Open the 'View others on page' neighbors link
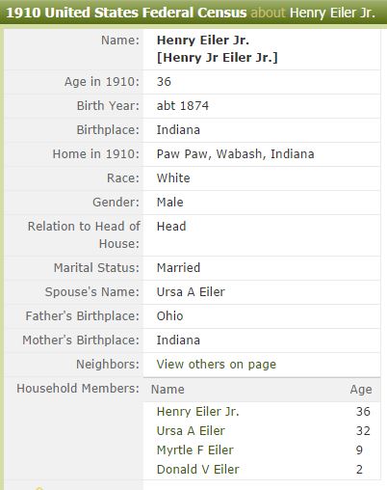The width and height of the screenshot is (387, 490). coord(216,365)
